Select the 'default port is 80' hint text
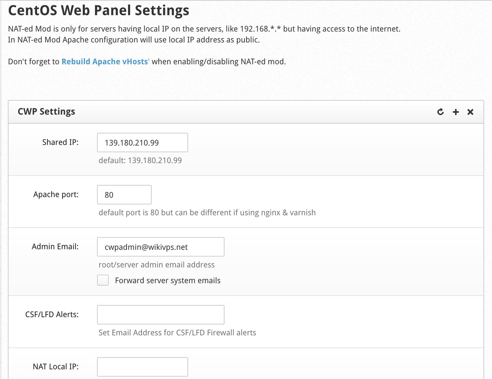The width and height of the screenshot is (492, 379). coord(207,213)
